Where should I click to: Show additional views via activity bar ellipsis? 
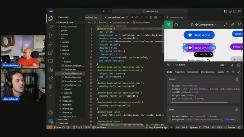51,95
